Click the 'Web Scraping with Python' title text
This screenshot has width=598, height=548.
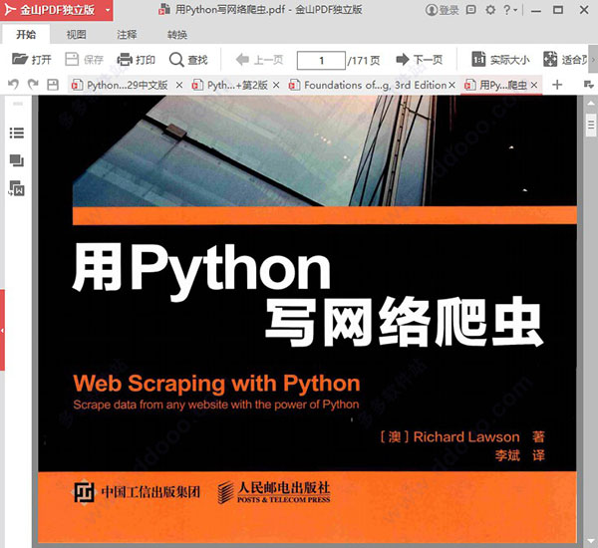coord(216,384)
